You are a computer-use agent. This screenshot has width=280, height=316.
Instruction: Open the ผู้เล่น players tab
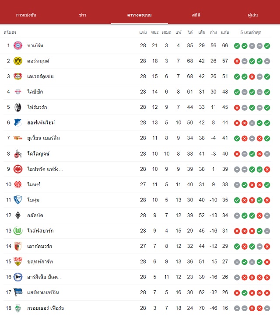tap(253, 15)
